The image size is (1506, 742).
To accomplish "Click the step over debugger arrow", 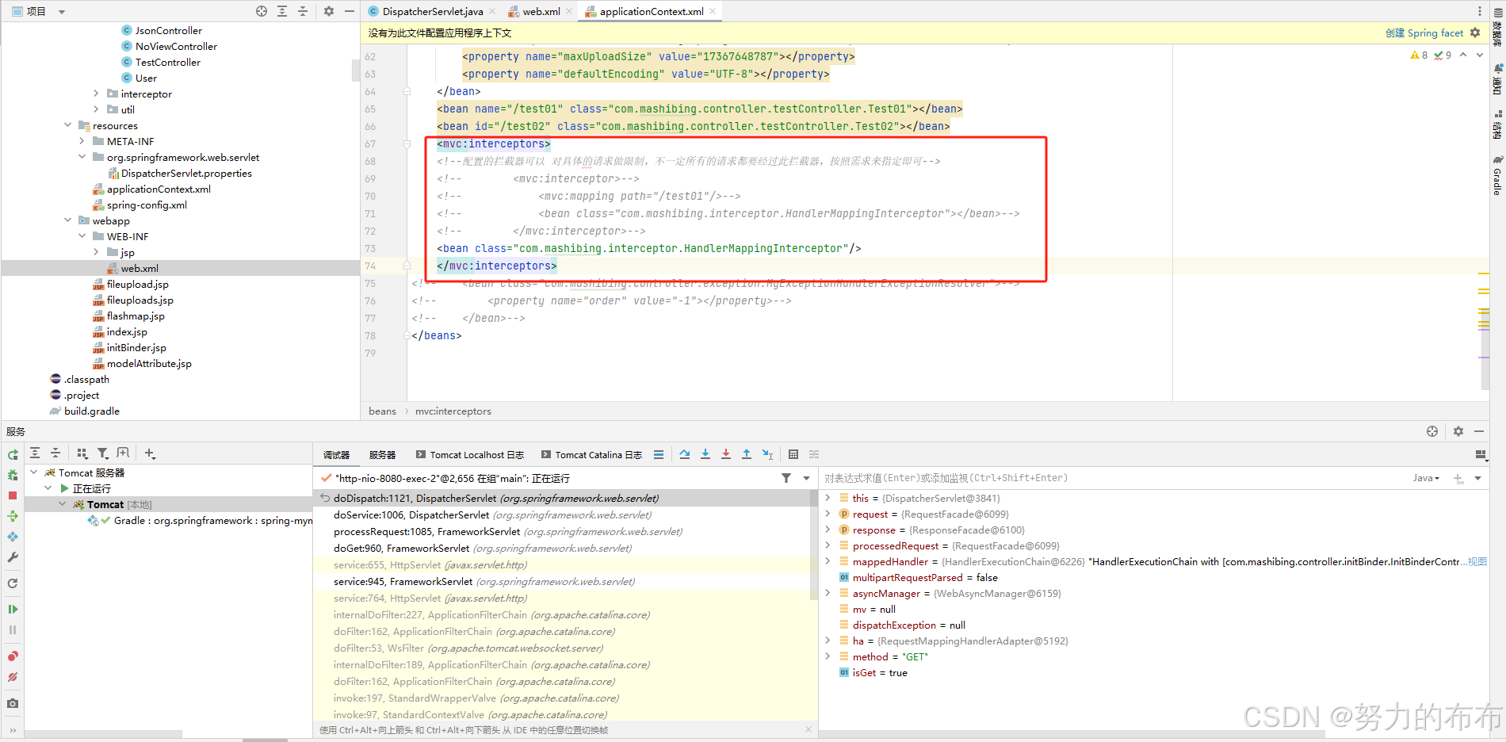I will point(685,454).
